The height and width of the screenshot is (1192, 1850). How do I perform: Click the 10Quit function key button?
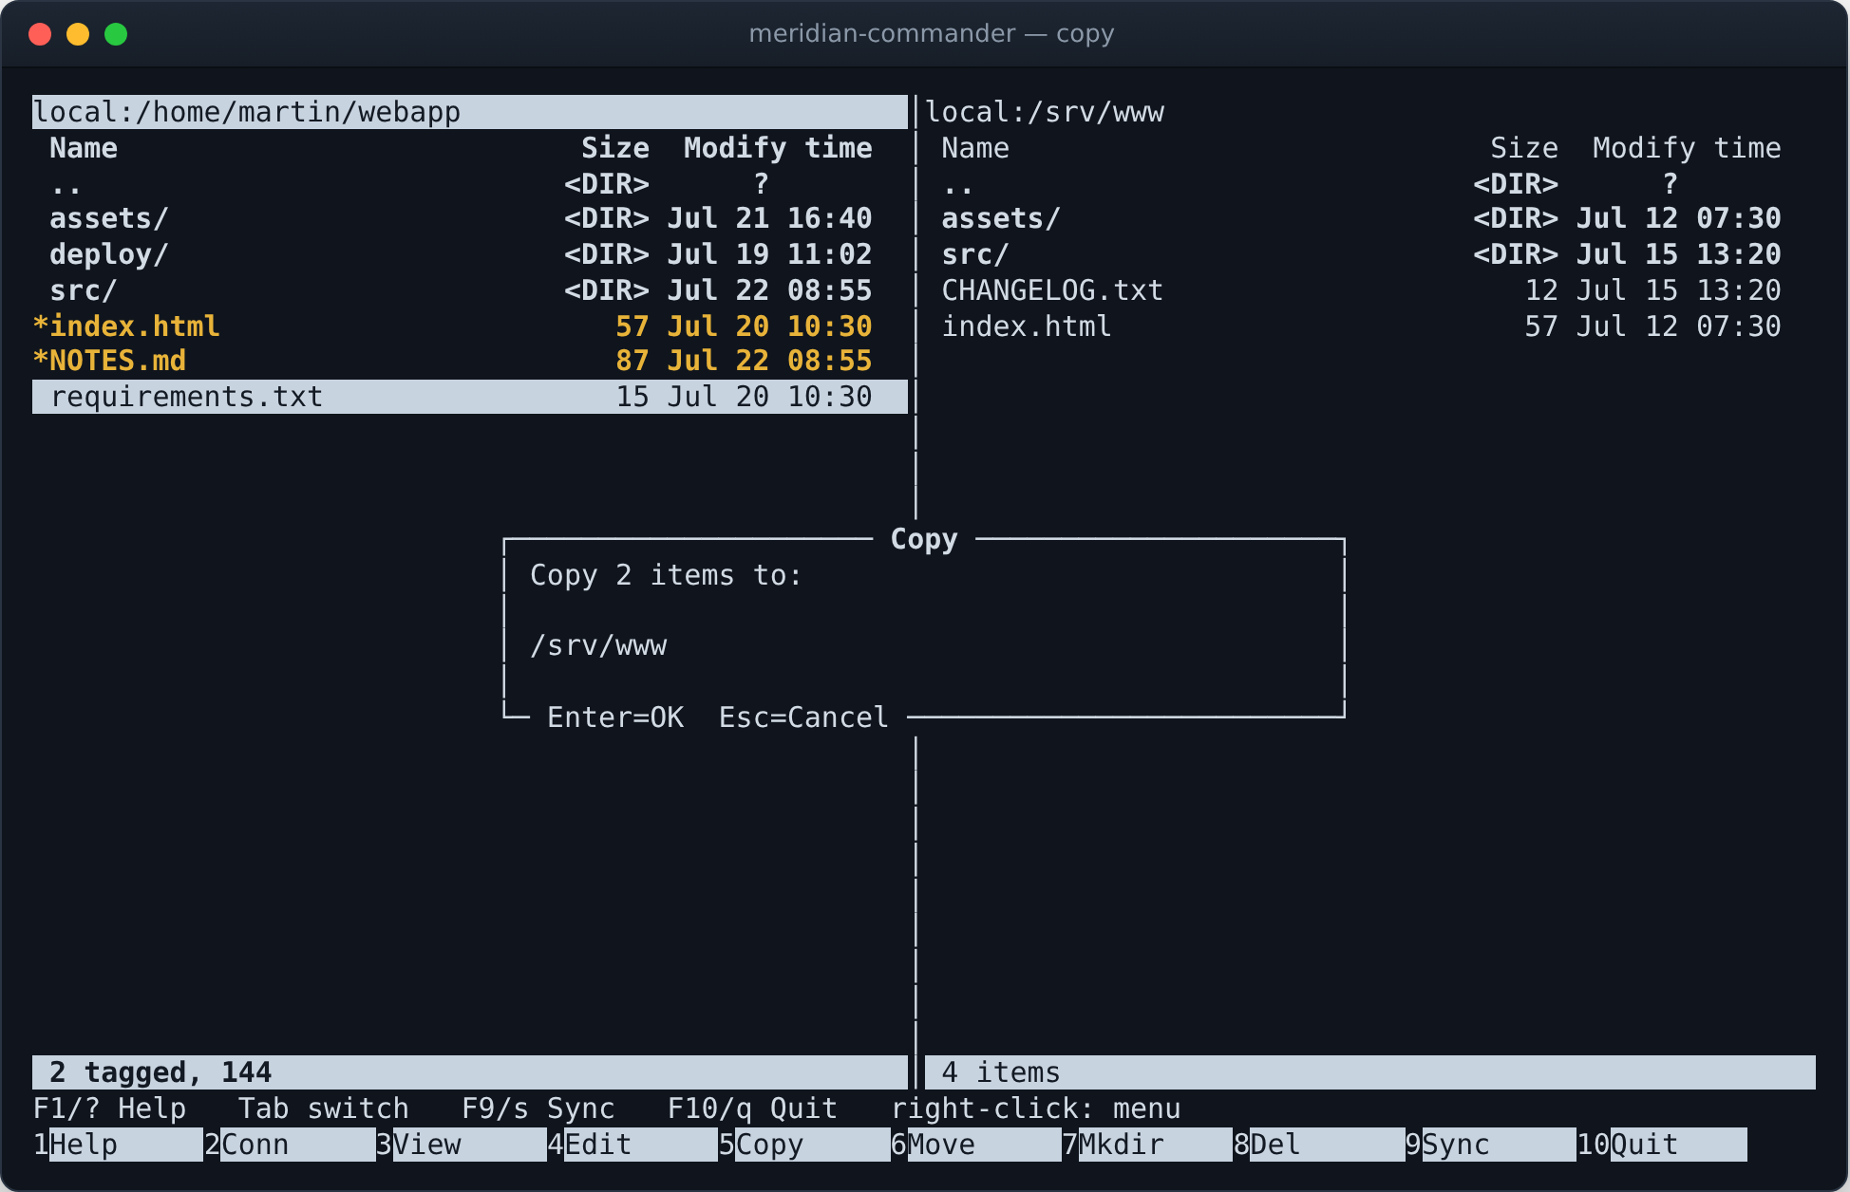(x=1662, y=1145)
